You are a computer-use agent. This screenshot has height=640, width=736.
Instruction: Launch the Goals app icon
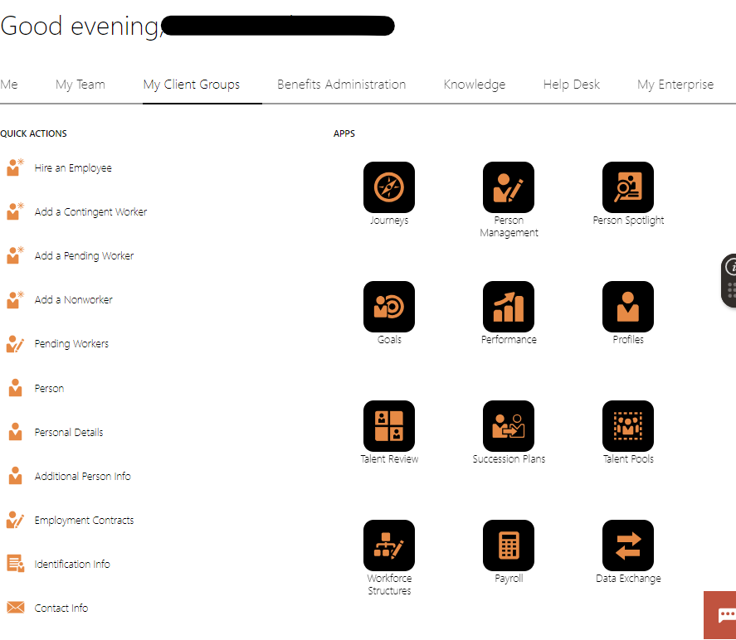pos(388,307)
